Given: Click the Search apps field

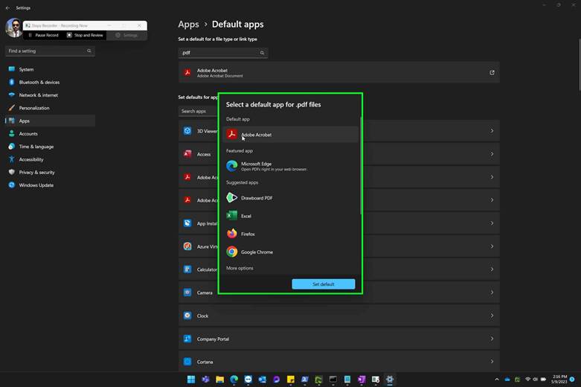Looking at the screenshot, I should 199,111.
